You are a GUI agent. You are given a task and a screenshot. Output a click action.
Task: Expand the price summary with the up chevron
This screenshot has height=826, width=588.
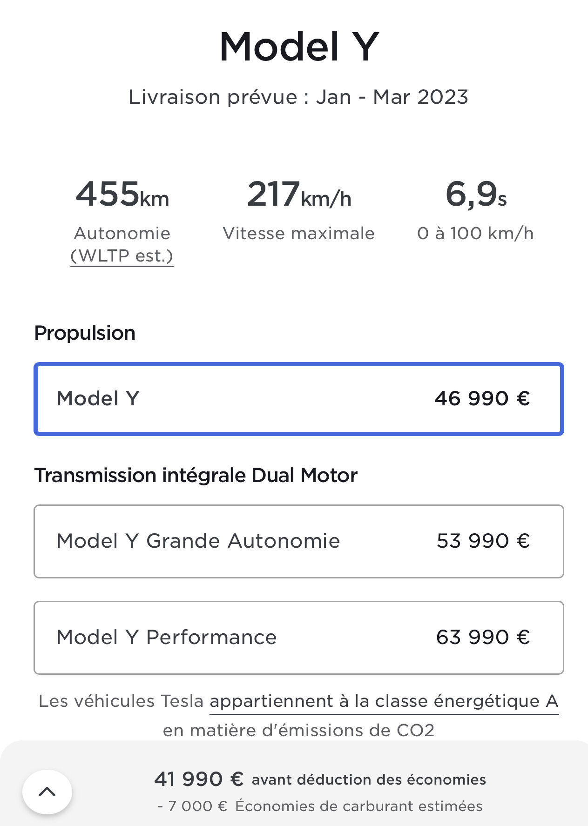pos(47,792)
